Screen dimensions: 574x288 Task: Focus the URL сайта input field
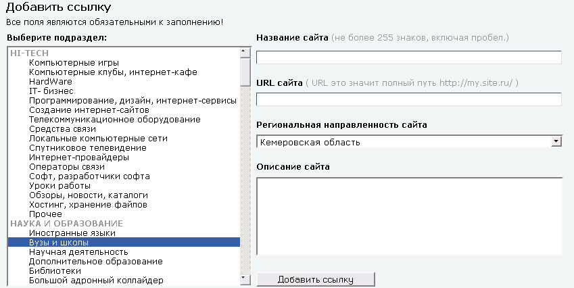point(409,99)
